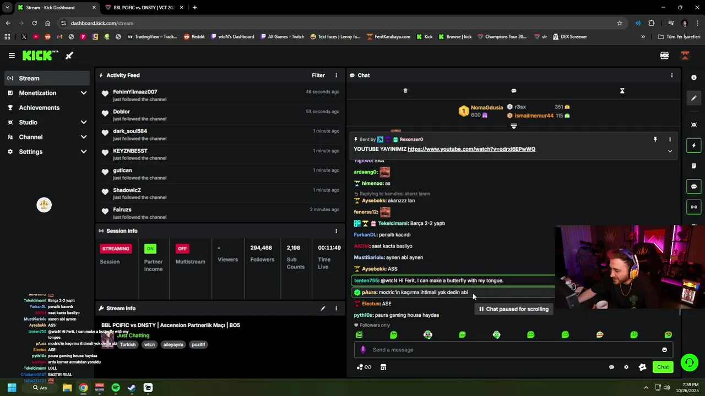Click the green headset support button

tap(689, 362)
